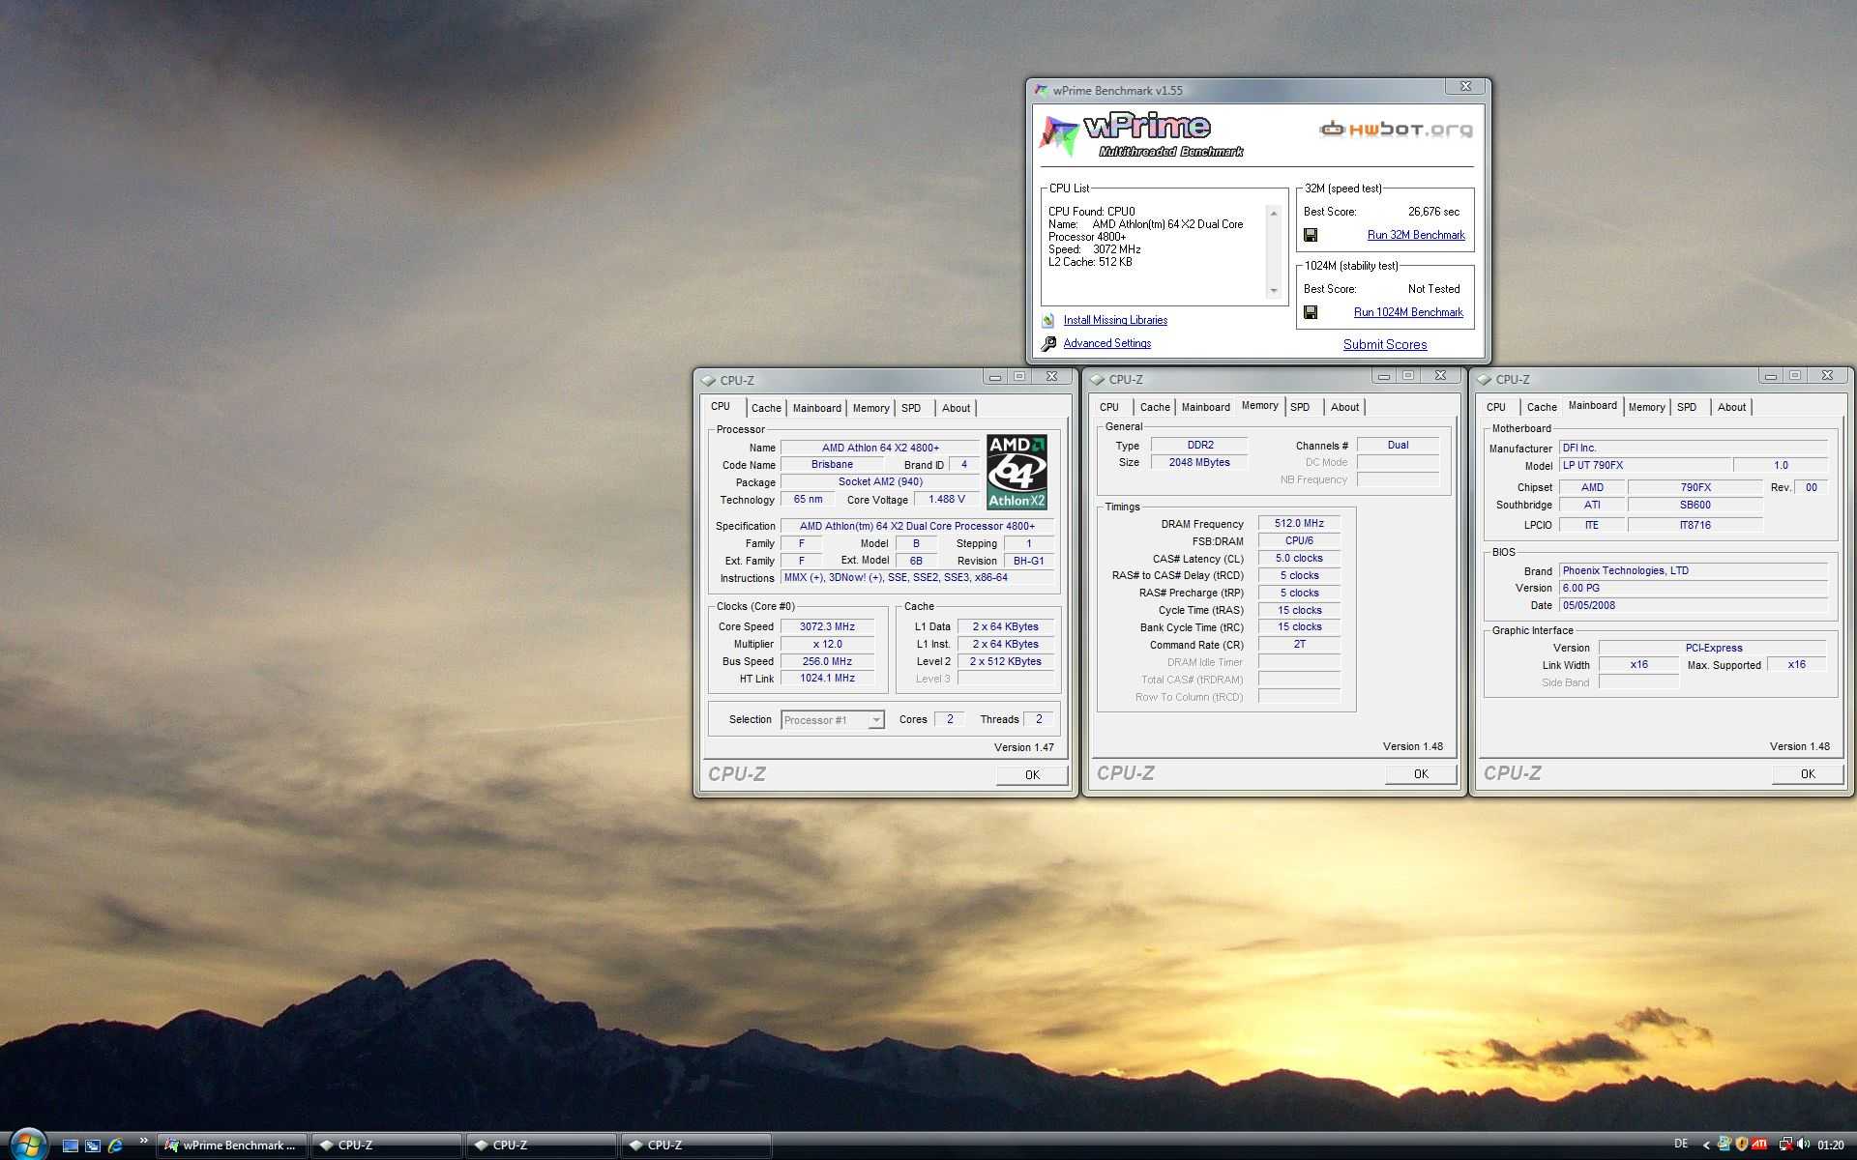The width and height of the screenshot is (1857, 1160).
Task: Launch Internet Explorer from quick launch
Action: click(116, 1145)
